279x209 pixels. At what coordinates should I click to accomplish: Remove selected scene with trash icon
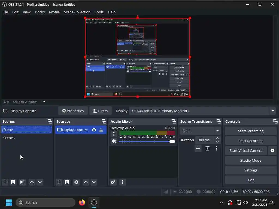point(13,182)
